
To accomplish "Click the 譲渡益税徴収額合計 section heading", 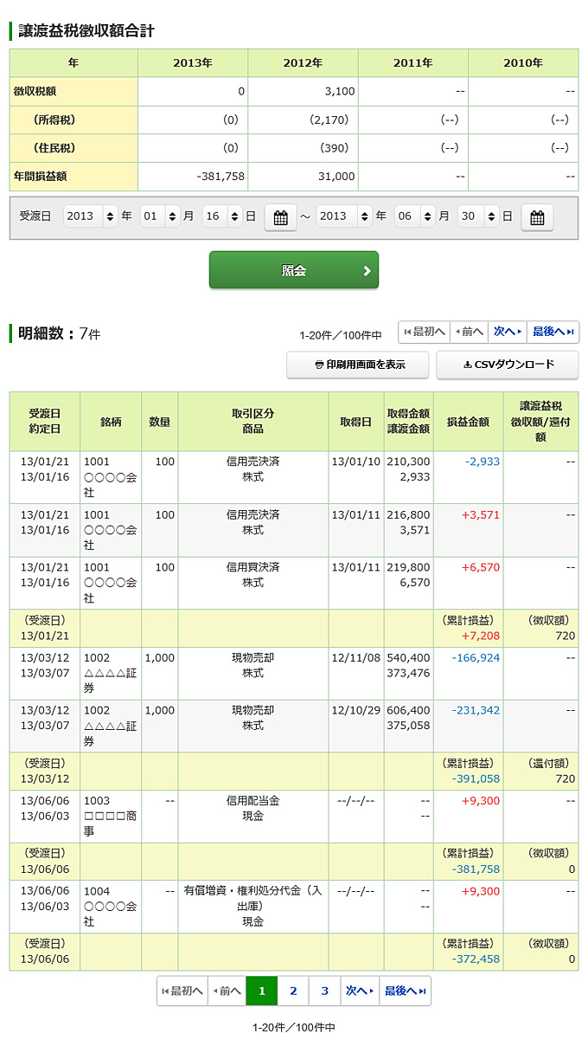I will [86, 31].
